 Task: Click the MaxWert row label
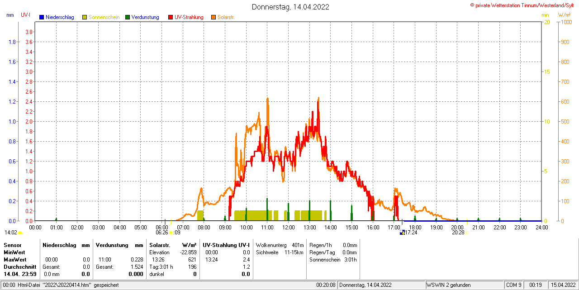coord(15,260)
